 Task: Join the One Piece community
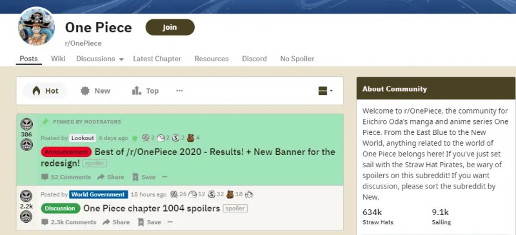pos(170,27)
